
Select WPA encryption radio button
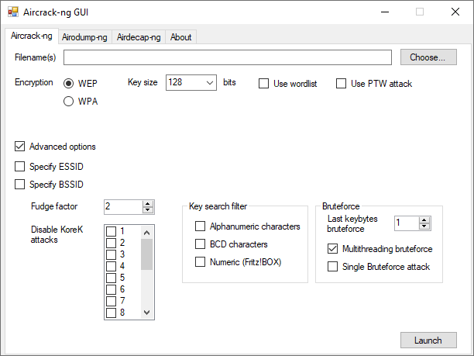69,101
